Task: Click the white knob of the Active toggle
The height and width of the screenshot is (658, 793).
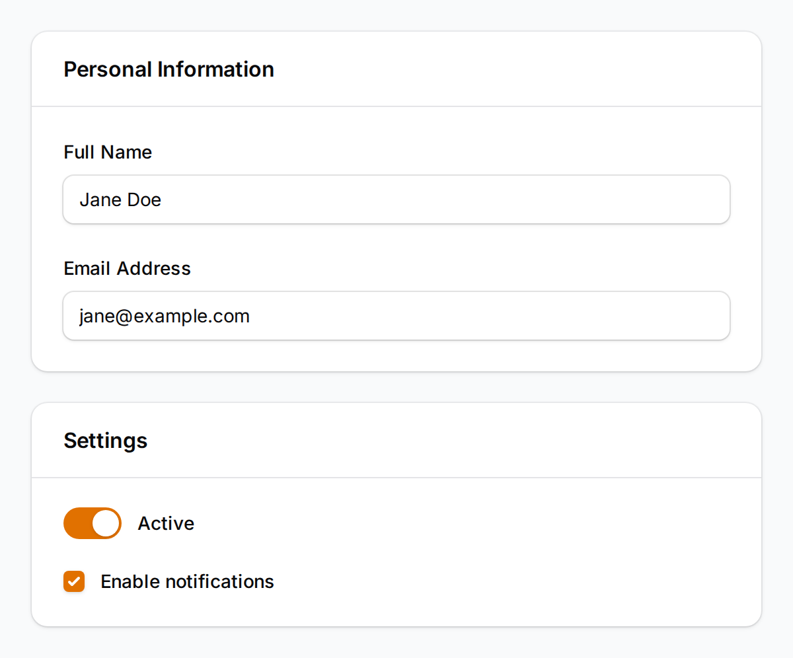Action: click(106, 523)
